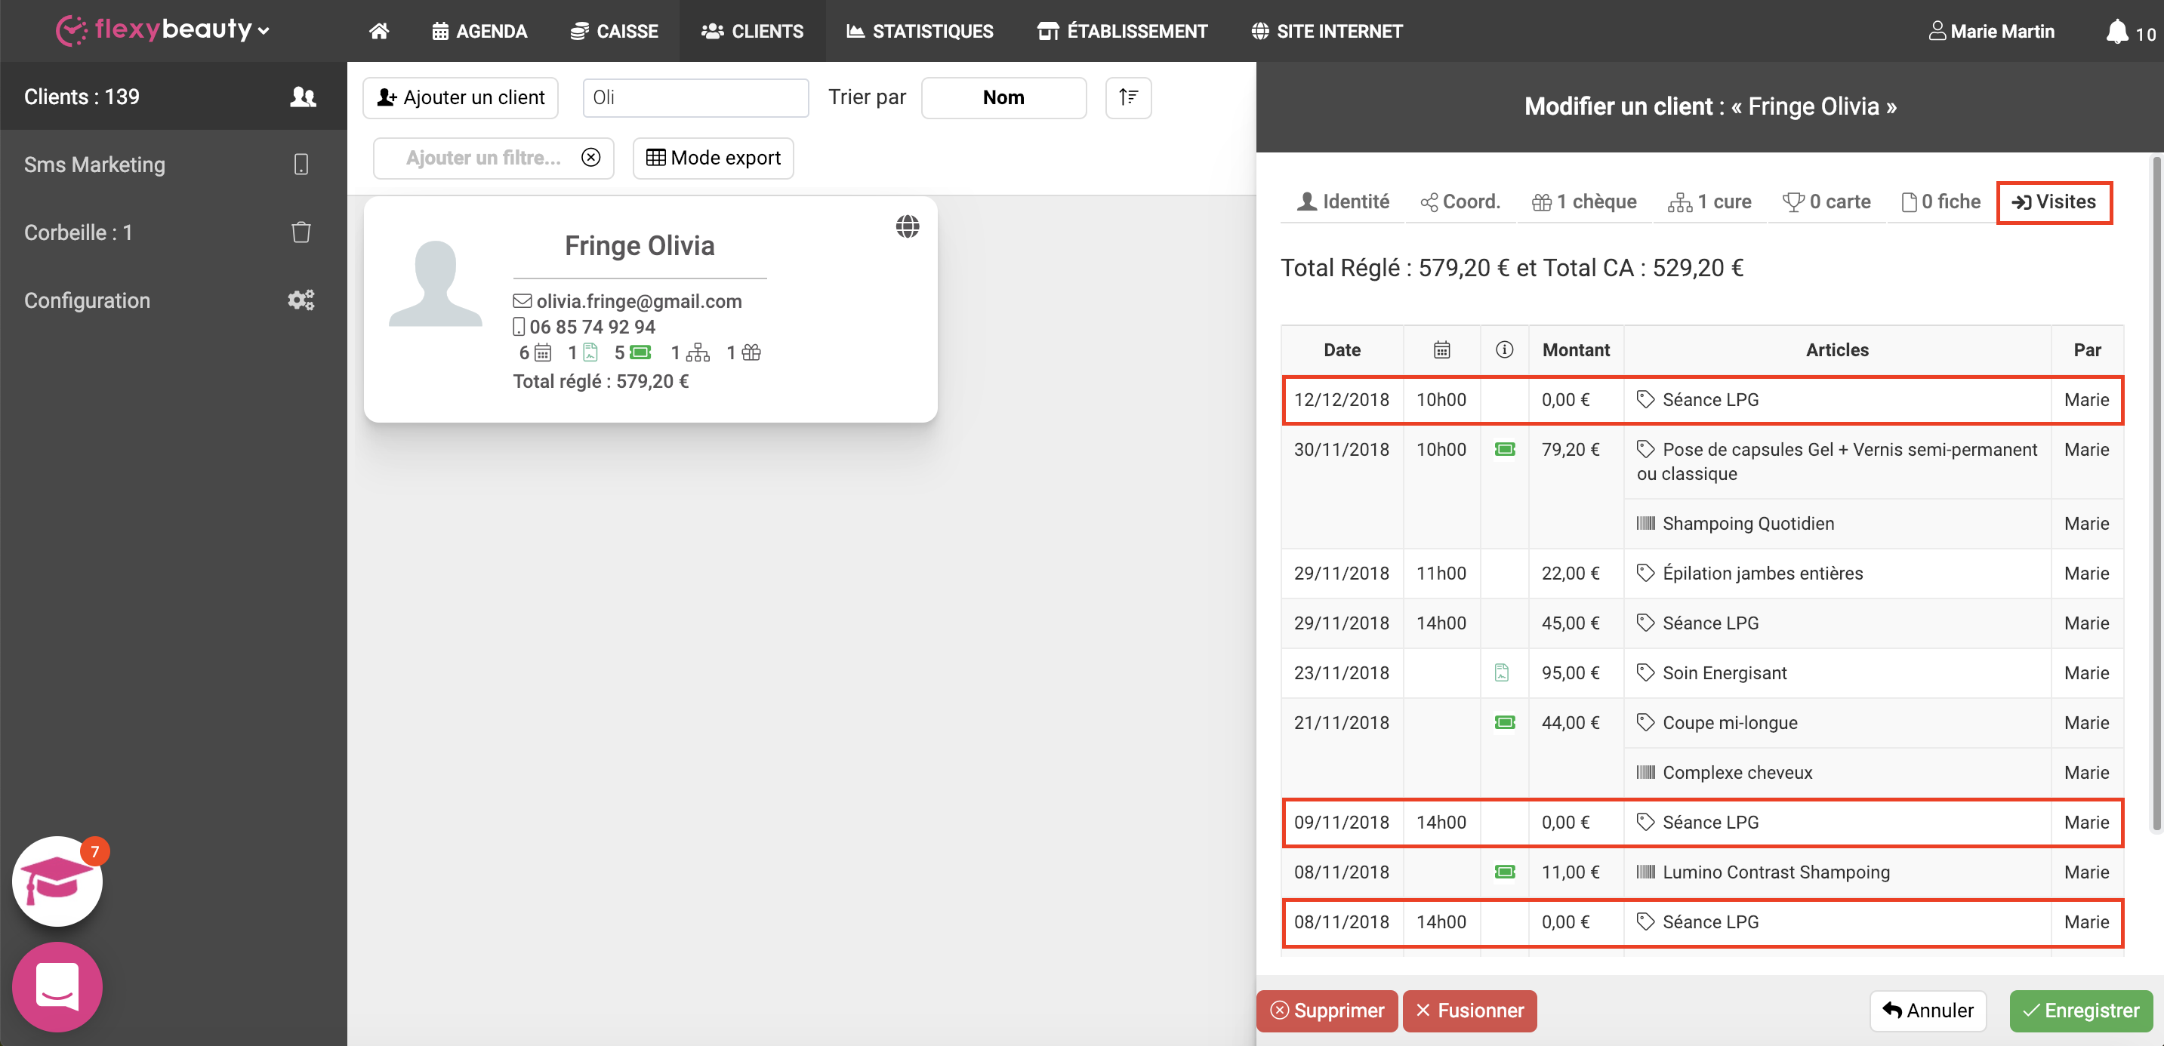Switch to the 1 chèque tab

[x=1583, y=202]
